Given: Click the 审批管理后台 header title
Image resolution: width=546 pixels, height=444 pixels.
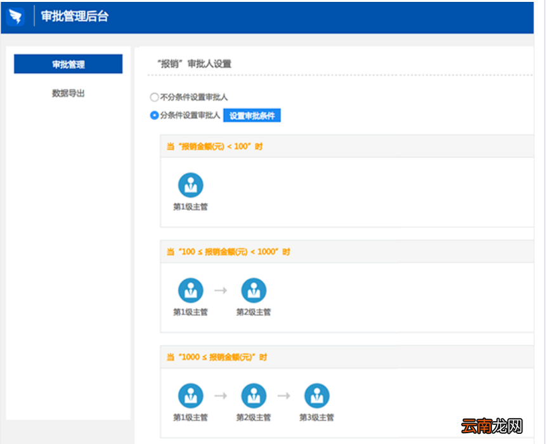Looking at the screenshot, I should click(x=75, y=16).
